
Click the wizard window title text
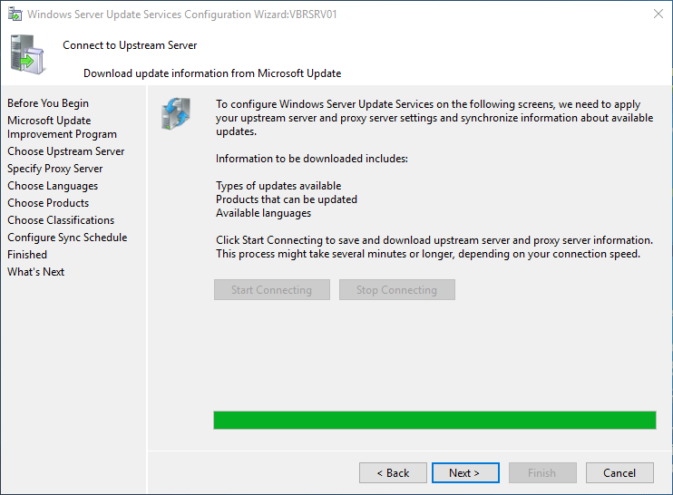click(x=182, y=15)
